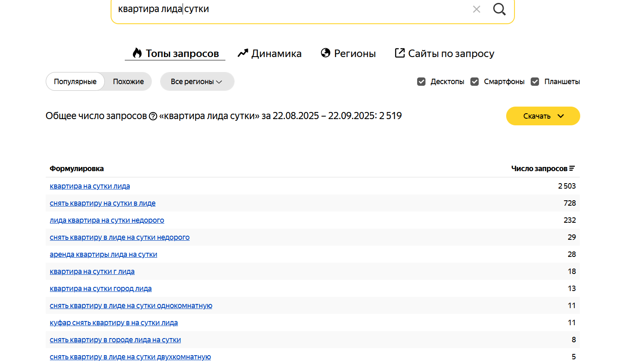Viewport: 623px width, 361px height.
Task: Switch to the Регионы tab
Action: (x=355, y=54)
